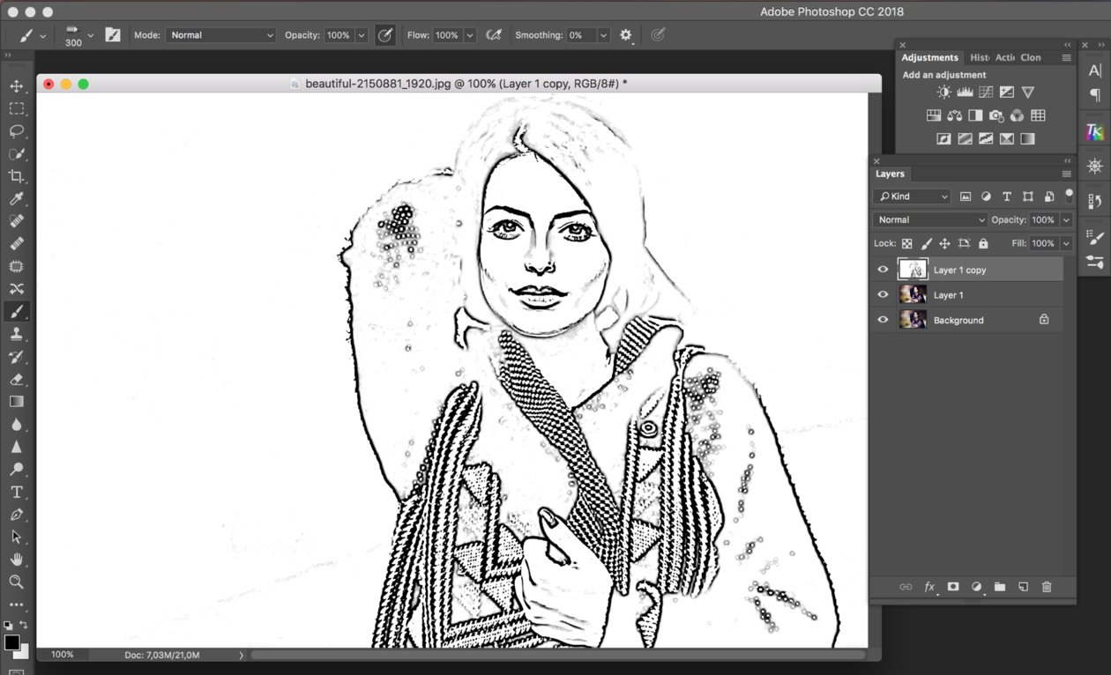Screen dimensions: 1111x675
Task: Select the Move tool
Action: 16,86
